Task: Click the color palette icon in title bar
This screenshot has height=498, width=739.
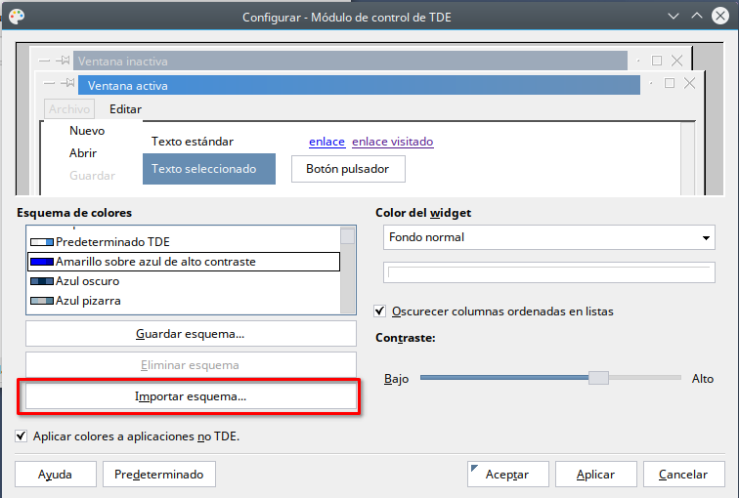Action: point(17,17)
